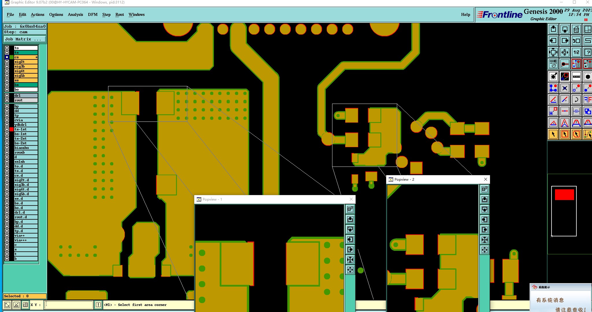The image size is (592, 312).
Task: Open the Job Matrix button
Action: (x=24, y=39)
